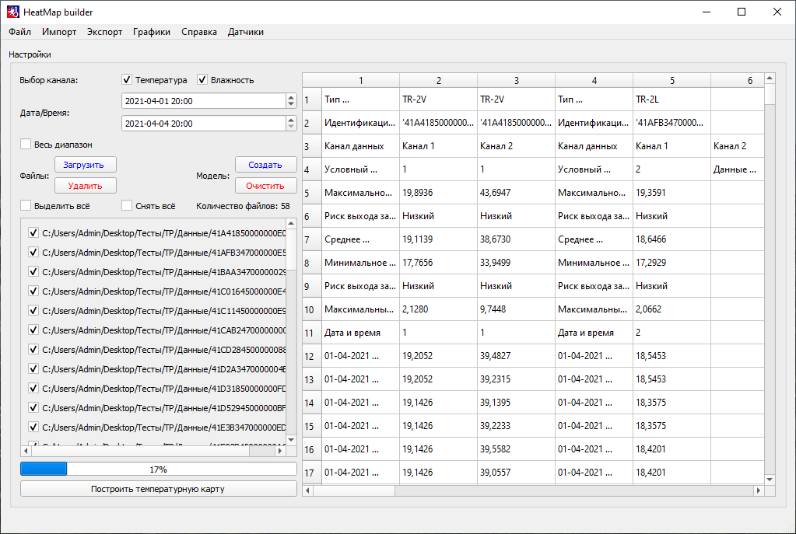The image size is (796, 534).
Task: Click table vertical scroll down arrow
Action: (770, 480)
